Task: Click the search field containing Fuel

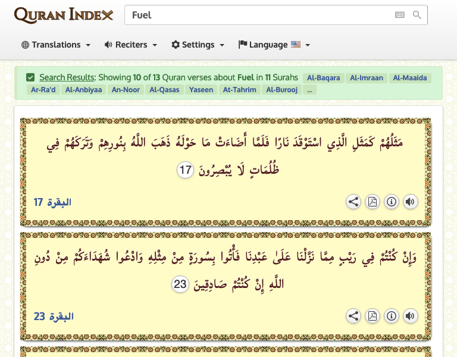Action: tap(256, 15)
